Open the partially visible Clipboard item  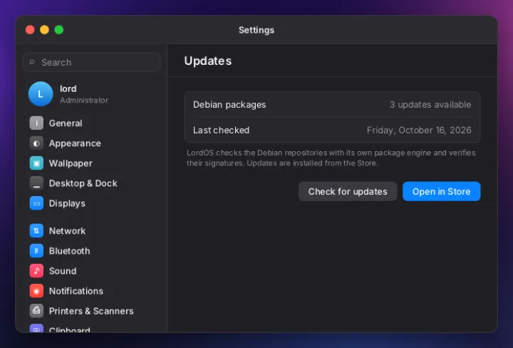(92, 329)
